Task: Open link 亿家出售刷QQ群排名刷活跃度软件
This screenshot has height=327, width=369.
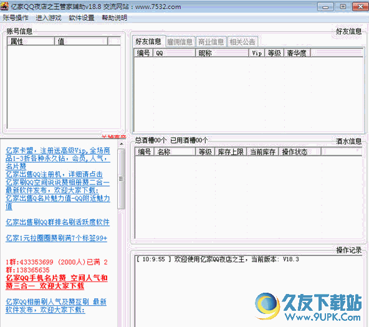Action: pos(57,222)
